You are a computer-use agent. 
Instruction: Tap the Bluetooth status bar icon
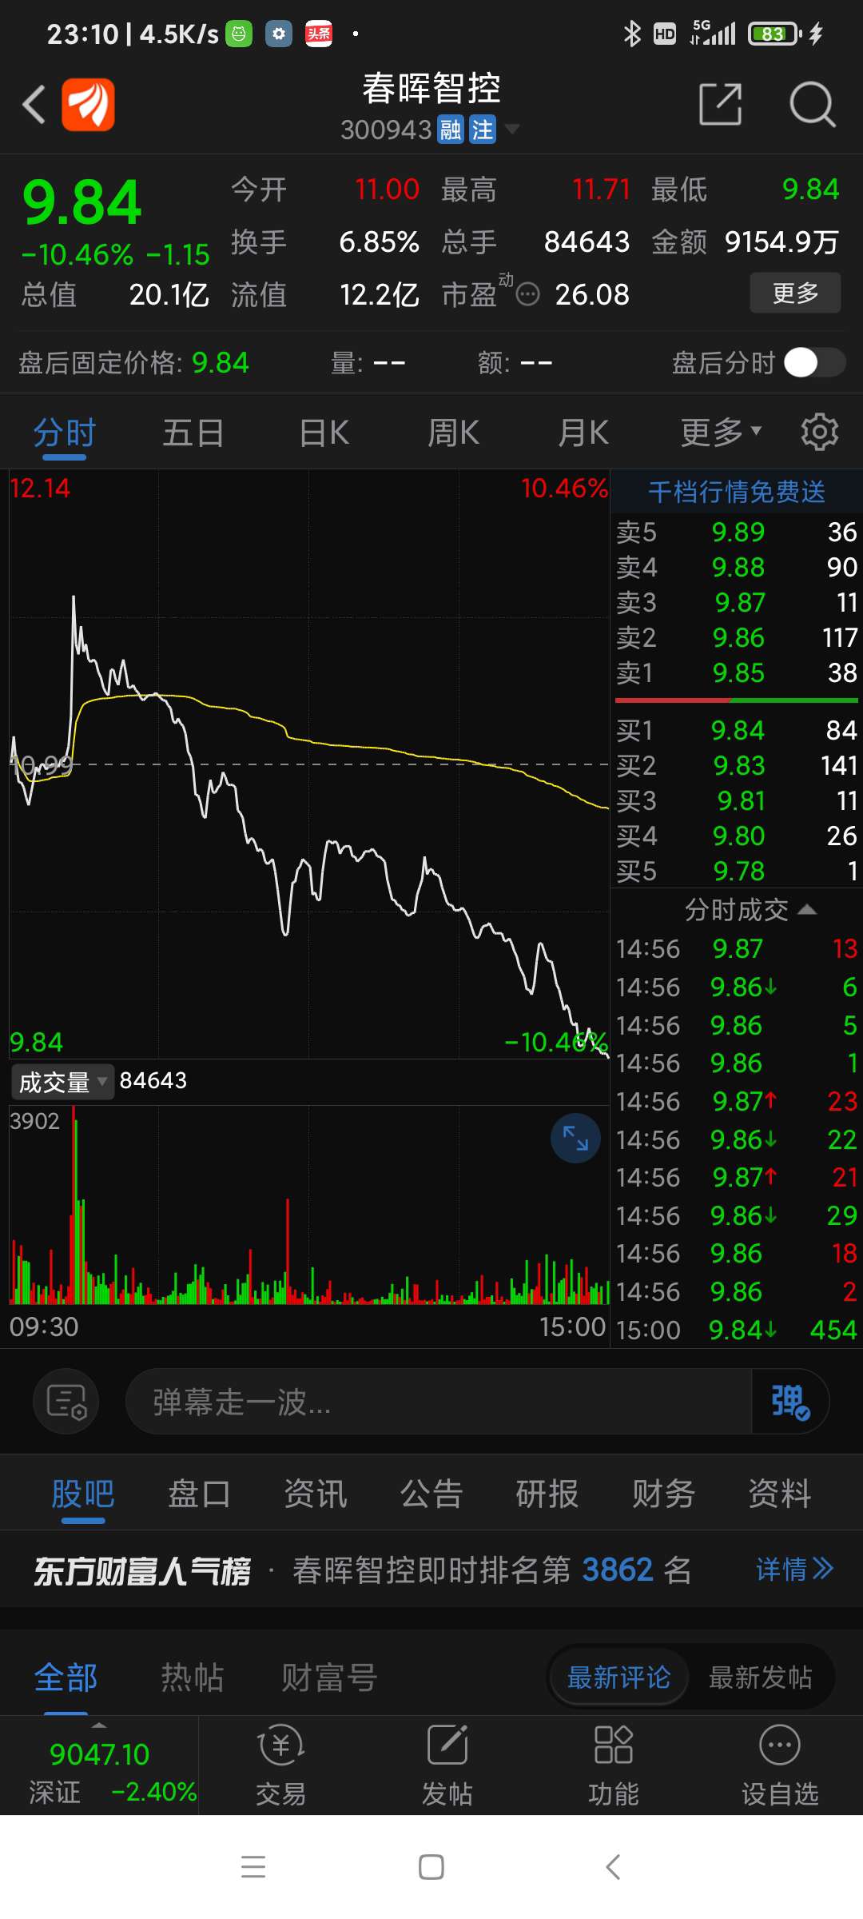[632, 34]
